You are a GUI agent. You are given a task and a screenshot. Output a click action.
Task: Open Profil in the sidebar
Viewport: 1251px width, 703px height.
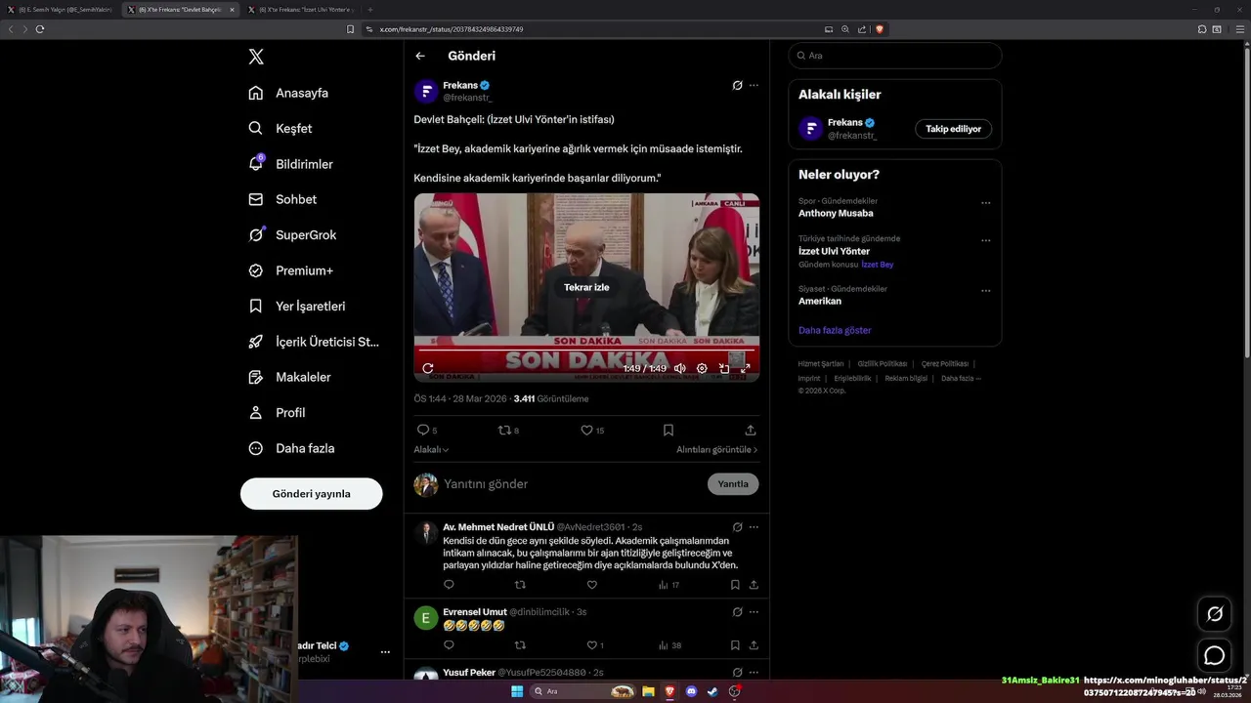(x=278, y=412)
